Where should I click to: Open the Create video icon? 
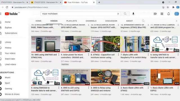coord(155,14)
